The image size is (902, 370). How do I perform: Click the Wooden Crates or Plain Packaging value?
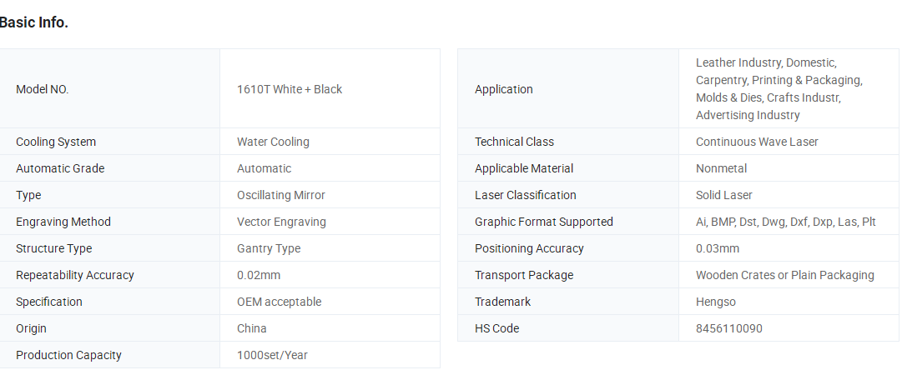[x=784, y=275]
